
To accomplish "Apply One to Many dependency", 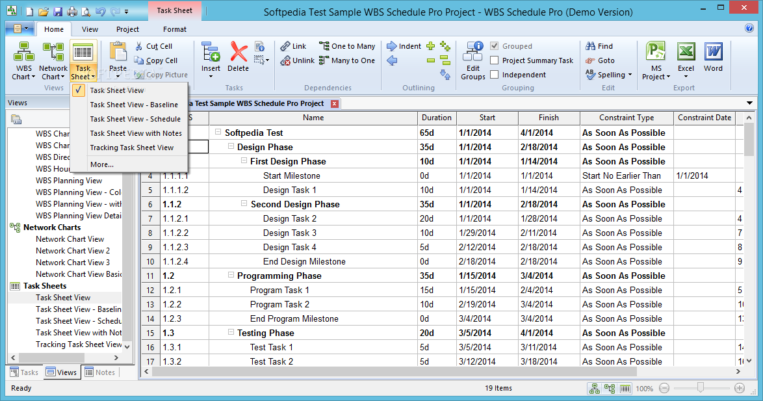I will click(x=347, y=46).
